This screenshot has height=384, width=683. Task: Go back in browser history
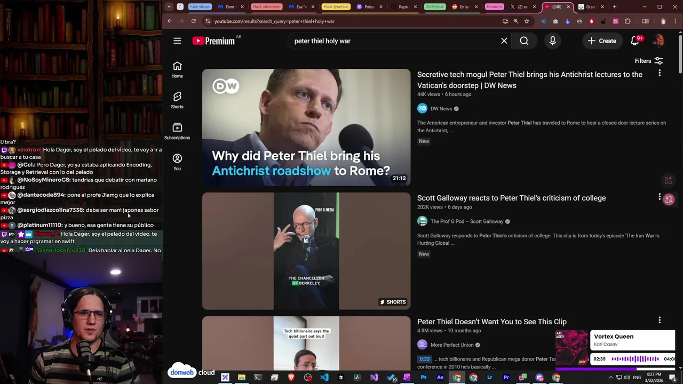(x=169, y=21)
